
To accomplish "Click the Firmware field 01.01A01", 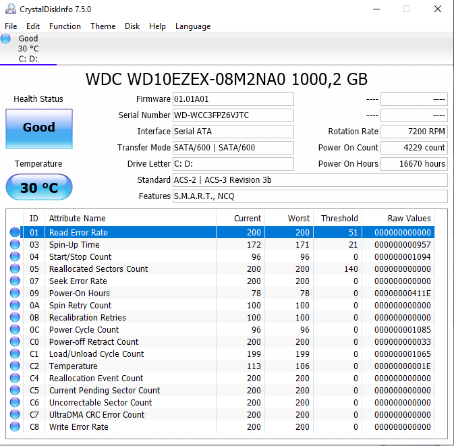I will (233, 99).
